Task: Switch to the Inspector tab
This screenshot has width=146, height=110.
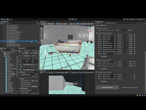Action: pos(22,48)
